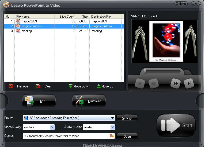The width and height of the screenshot is (205, 148).
Task: Select the magic-christmas file name
Action: 32,26
